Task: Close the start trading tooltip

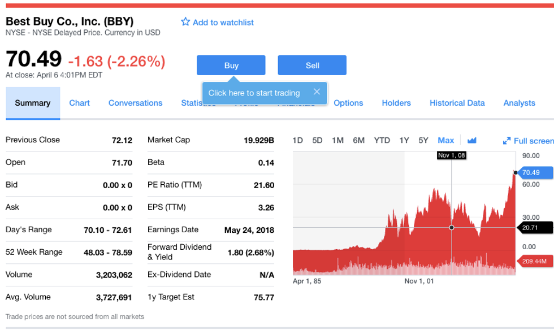Action: (317, 92)
